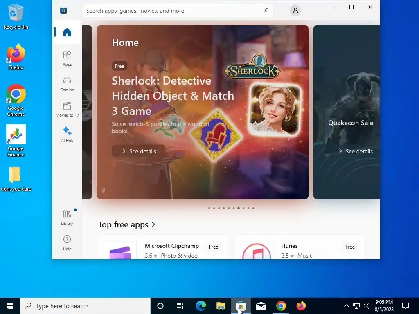Select Google Chrome desktop shortcut
This screenshot has height=314, width=419.
16,101
